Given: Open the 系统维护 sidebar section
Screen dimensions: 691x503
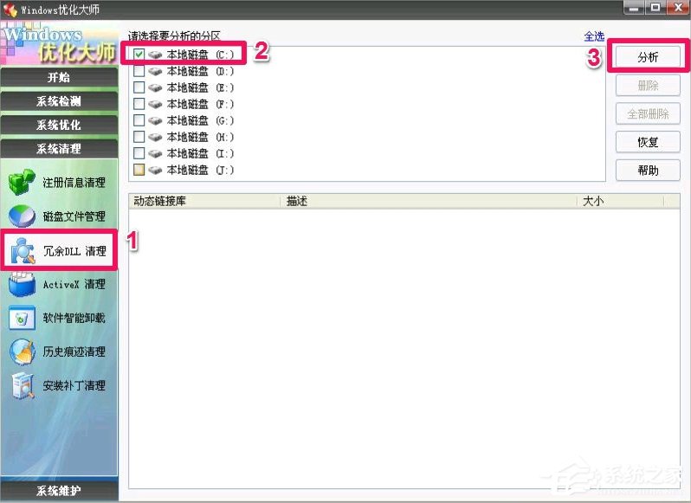Looking at the screenshot, I should [x=59, y=491].
